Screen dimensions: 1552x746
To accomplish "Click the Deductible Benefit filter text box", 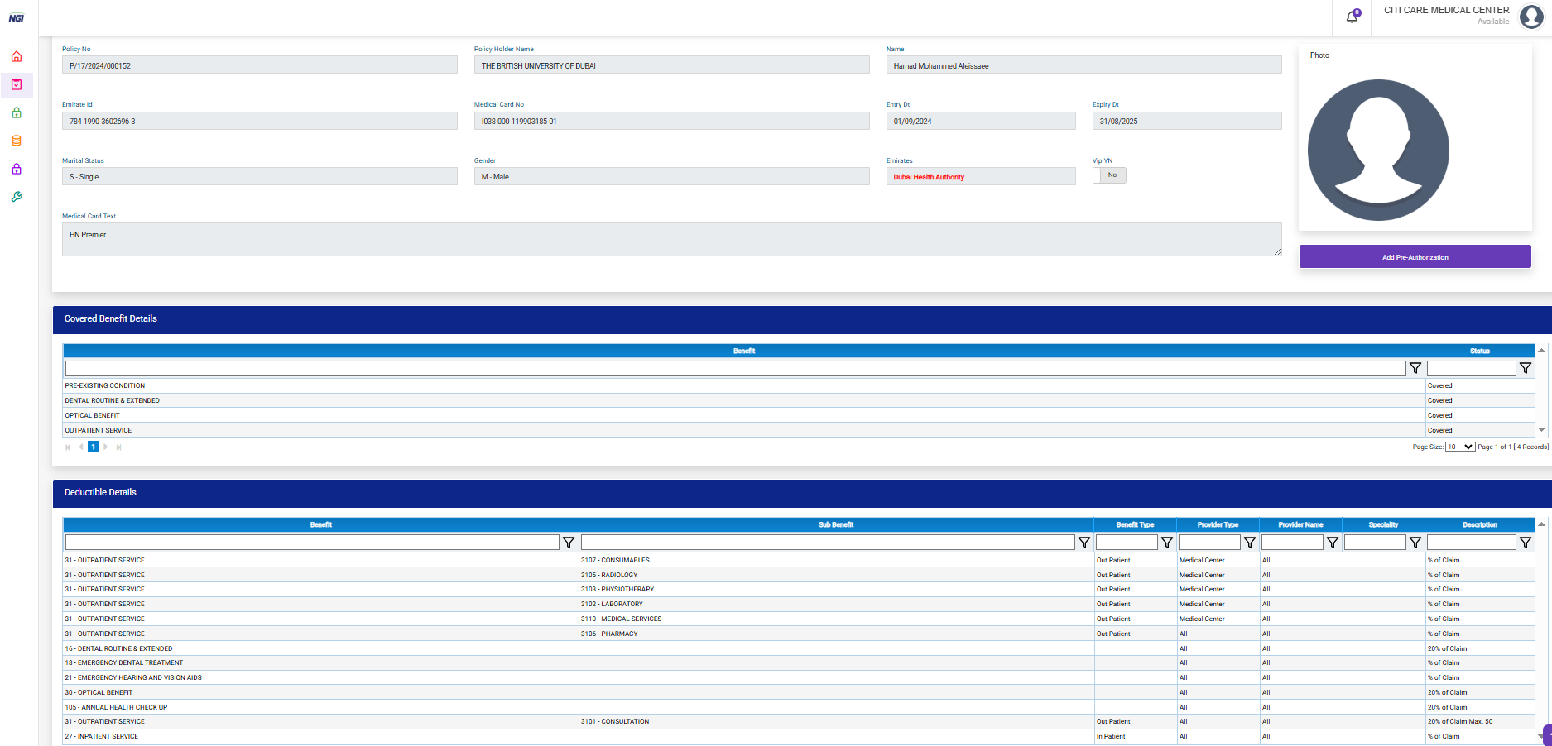I will (x=312, y=543).
